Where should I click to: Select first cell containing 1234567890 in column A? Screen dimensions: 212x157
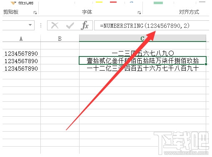pos(22,53)
